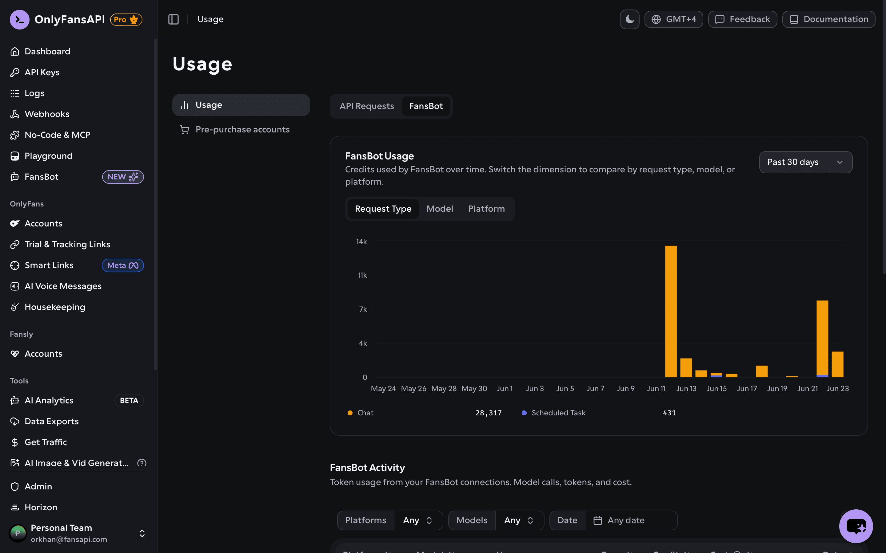Open Pre-purchase accounts section
Viewport: 886px width, 553px height.
(241, 129)
